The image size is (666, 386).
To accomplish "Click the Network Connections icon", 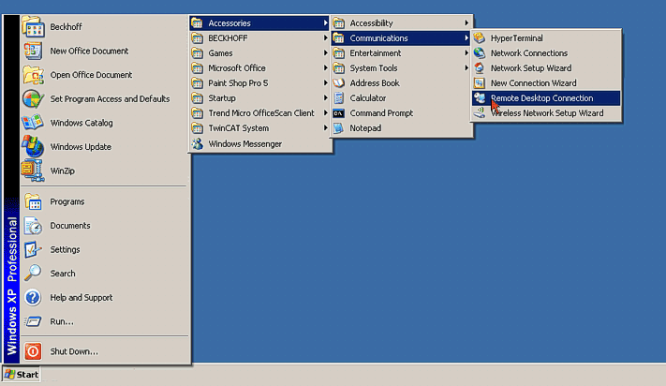I will [x=480, y=53].
